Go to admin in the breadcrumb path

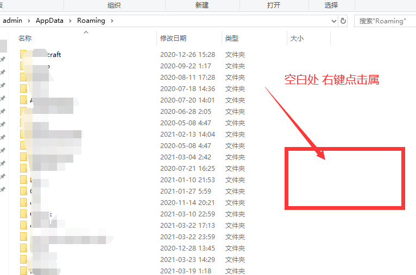(x=12, y=21)
